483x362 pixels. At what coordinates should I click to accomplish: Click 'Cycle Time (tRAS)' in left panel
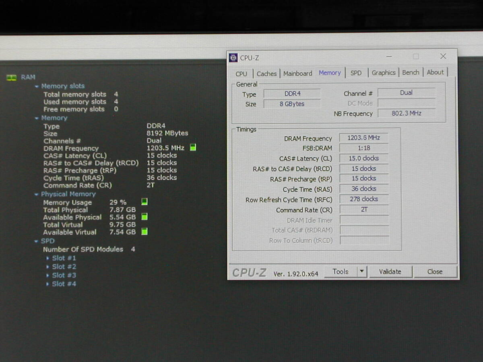pyautogui.click(x=74, y=178)
